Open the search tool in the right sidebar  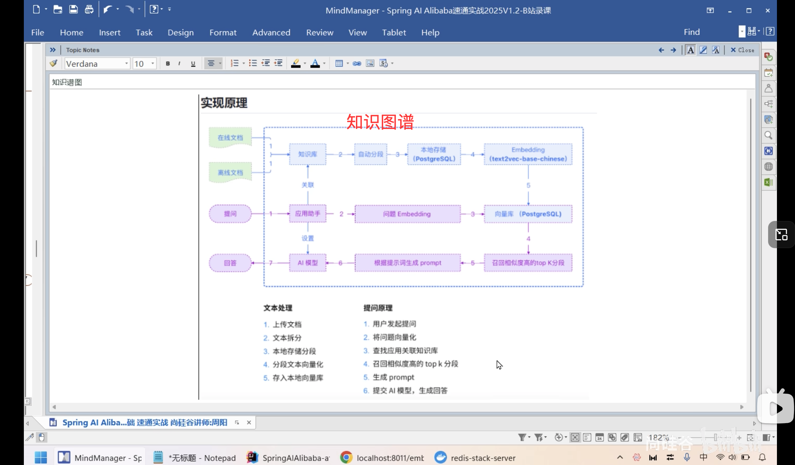coord(768,135)
